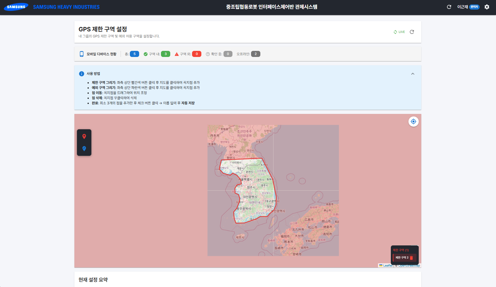Click the blue info icon beside 사용 방법
Screen dimensions: 496x287
pyautogui.click(x=81, y=74)
